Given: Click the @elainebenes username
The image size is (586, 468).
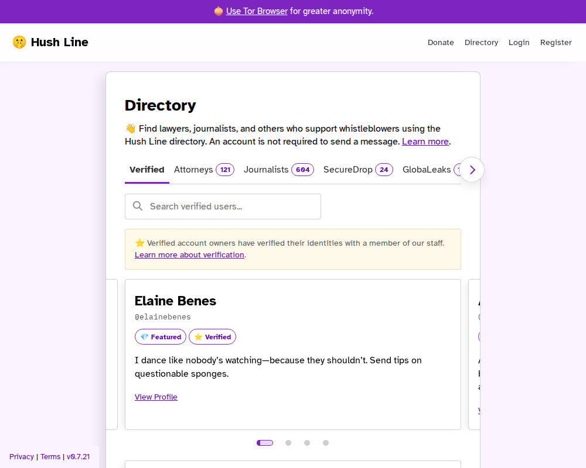Looking at the screenshot, I should click(163, 317).
